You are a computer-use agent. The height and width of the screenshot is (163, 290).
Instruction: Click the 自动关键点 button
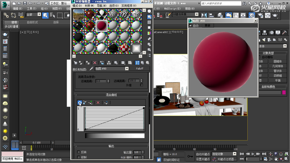(x=203, y=154)
